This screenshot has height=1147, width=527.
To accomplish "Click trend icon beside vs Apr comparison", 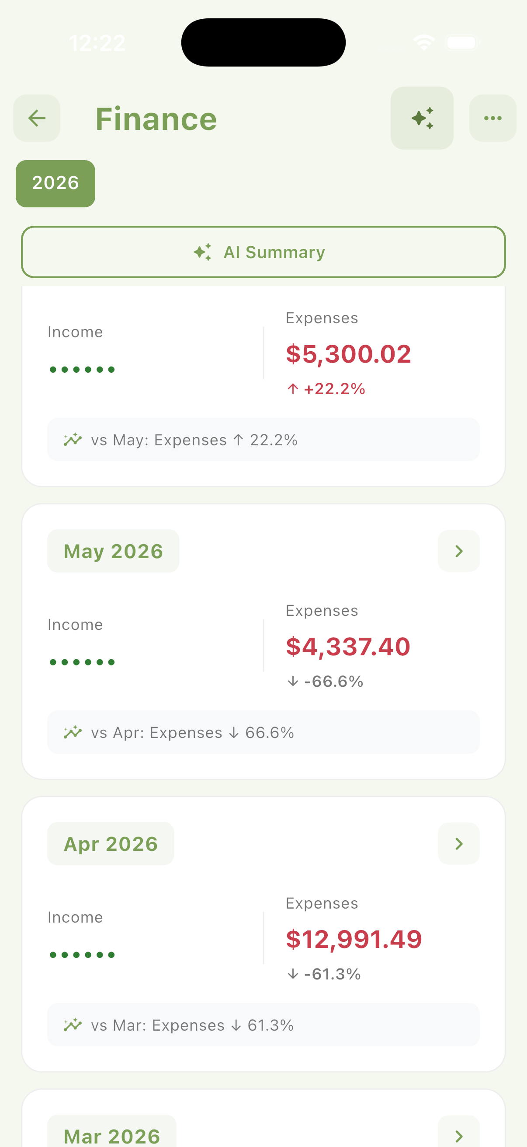I will [73, 732].
